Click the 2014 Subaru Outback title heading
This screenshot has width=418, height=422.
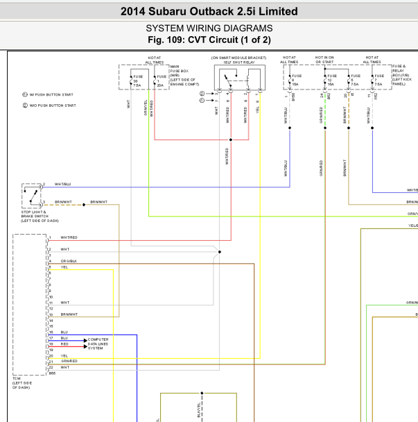click(209, 12)
